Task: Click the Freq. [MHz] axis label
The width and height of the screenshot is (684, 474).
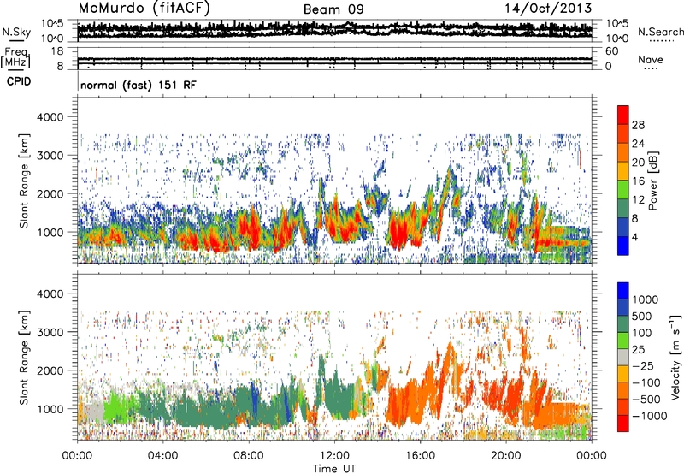Action: 15,58
